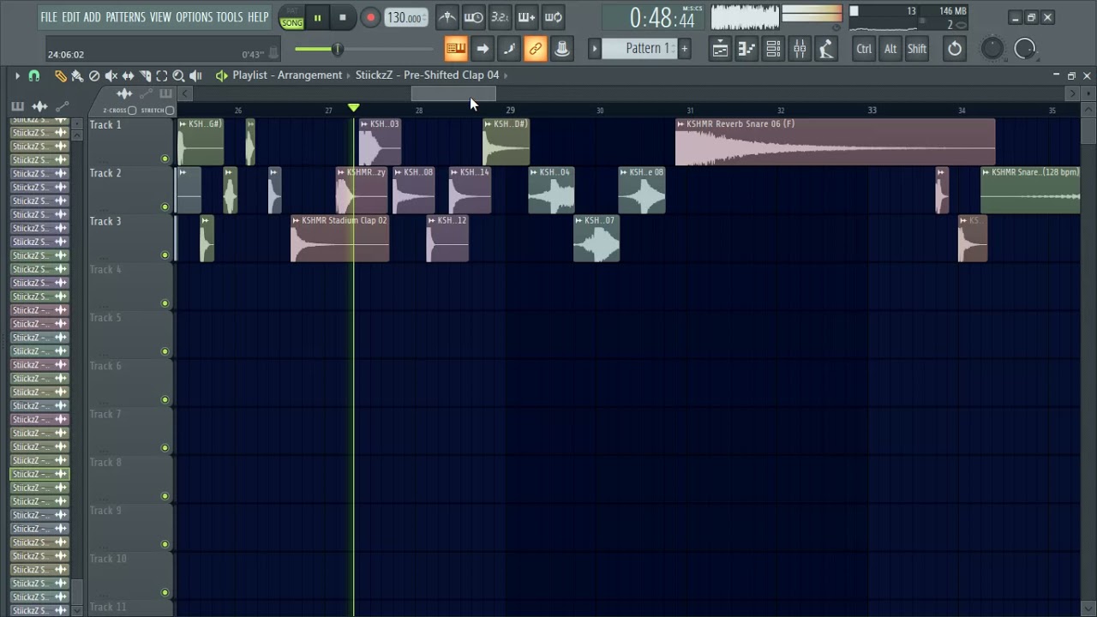This screenshot has width=1097, height=617.
Task: Open the Piano roll window icon
Action: pyautogui.click(x=746, y=49)
